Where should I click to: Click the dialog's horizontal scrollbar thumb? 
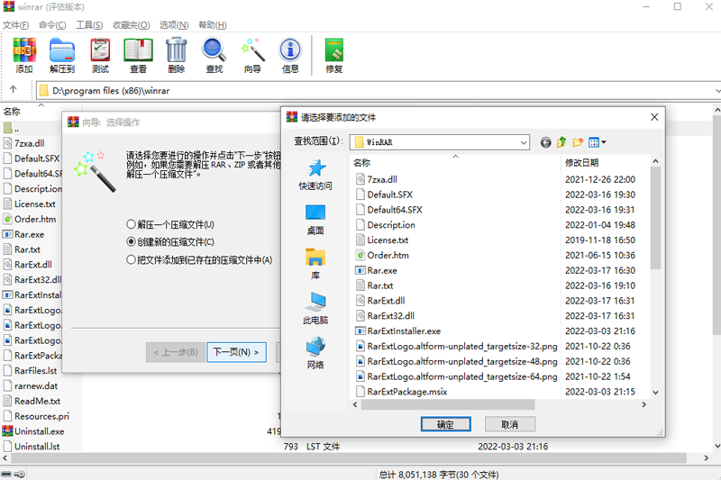click(x=448, y=404)
